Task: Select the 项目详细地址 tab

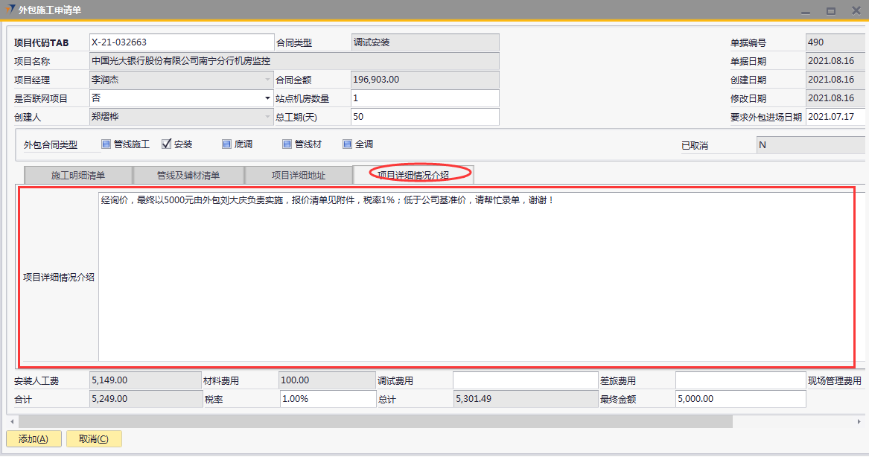Action: click(x=298, y=176)
